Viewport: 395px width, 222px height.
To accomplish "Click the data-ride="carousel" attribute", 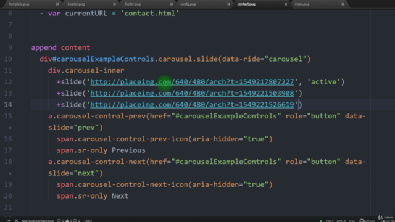I will coord(264,59).
